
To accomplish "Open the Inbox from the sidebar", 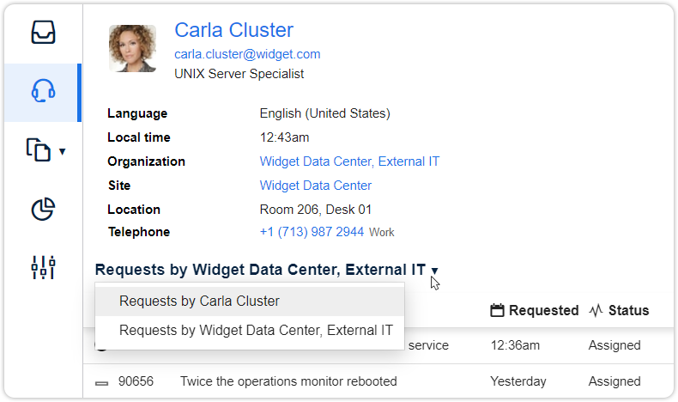I will [x=43, y=33].
